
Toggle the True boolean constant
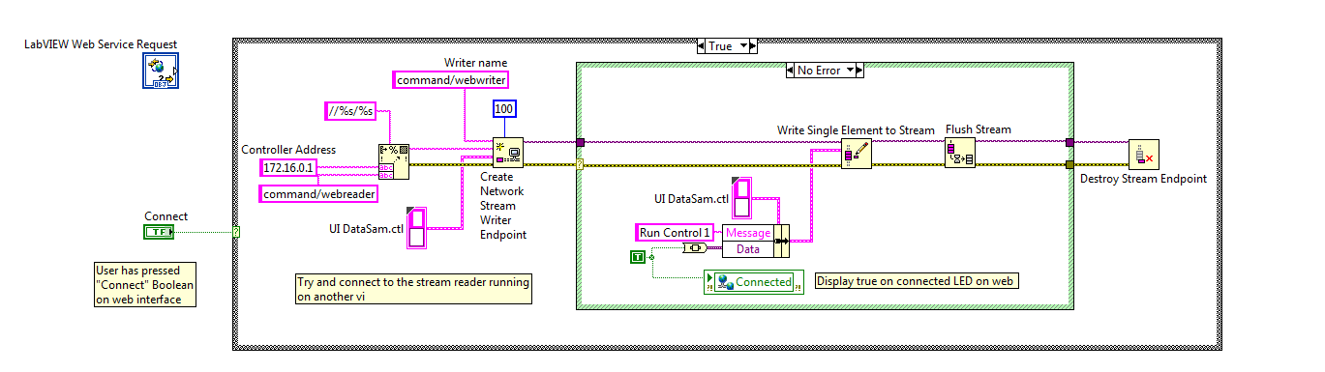(x=638, y=256)
